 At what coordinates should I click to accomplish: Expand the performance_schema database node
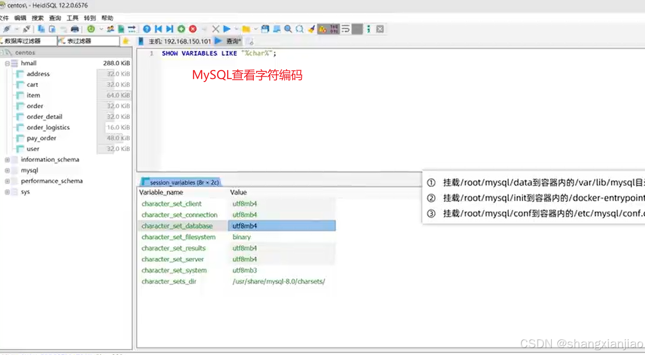click(x=7, y=181)
